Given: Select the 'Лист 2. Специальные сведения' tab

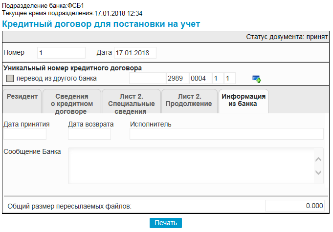Looking at the screenshot, I should [x=131, y=101].
